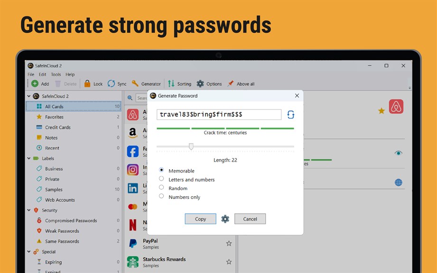Select the Mastercard card icon
This screenshot has width=437, height=273.
point(133,207)
